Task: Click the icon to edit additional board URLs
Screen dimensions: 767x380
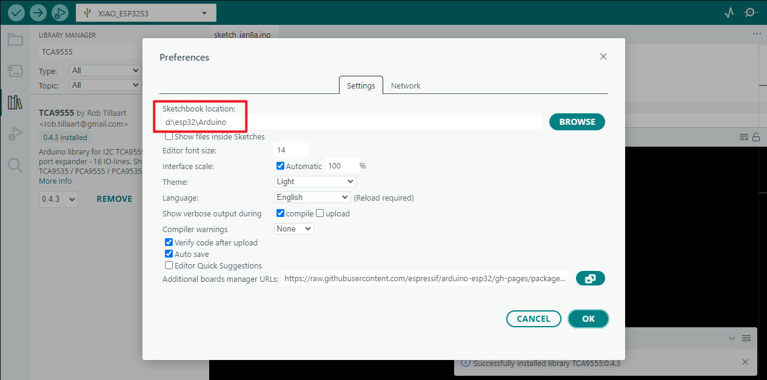Action: click(x=590, y=279)
